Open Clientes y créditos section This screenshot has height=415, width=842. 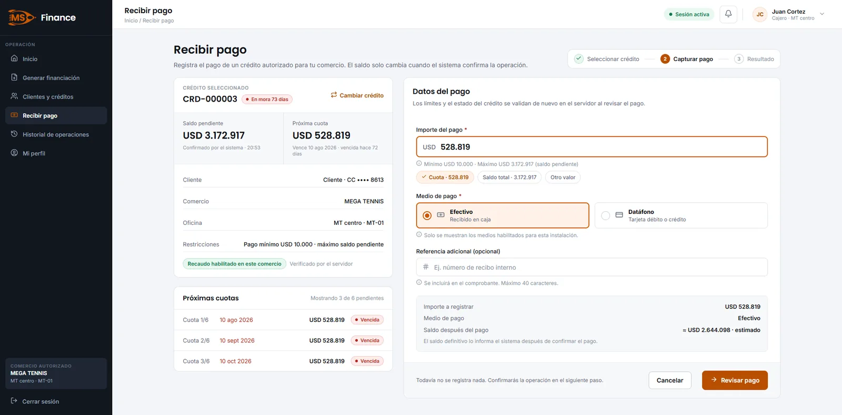click(x=56, y=97)
